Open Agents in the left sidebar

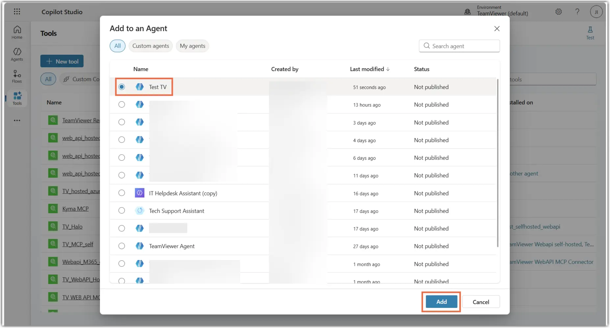(x=17, y=54)
